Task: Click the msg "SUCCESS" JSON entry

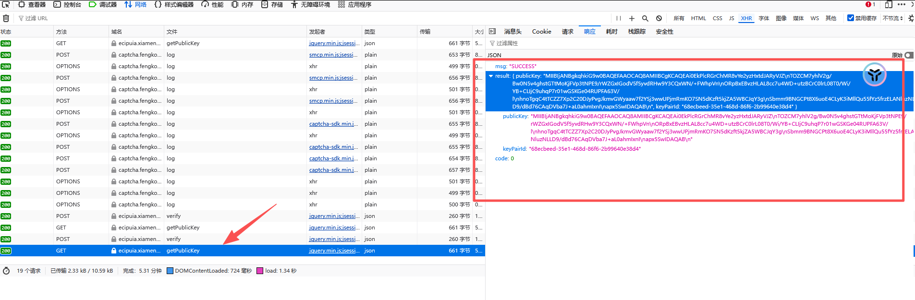Action: click(x=515, y=66)
